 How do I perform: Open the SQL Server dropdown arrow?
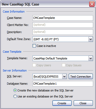click(x=65, y=77)
